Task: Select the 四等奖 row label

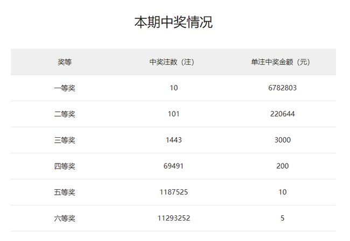Action: click(65, 166)
